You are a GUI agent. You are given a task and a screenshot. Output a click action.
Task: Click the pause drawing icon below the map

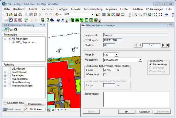point(62,110)
